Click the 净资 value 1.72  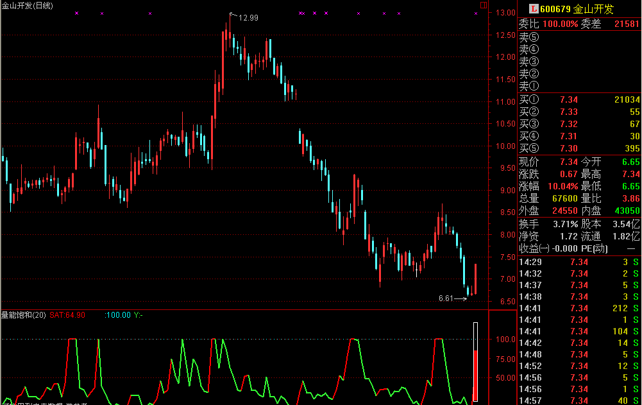coord(569,237)
